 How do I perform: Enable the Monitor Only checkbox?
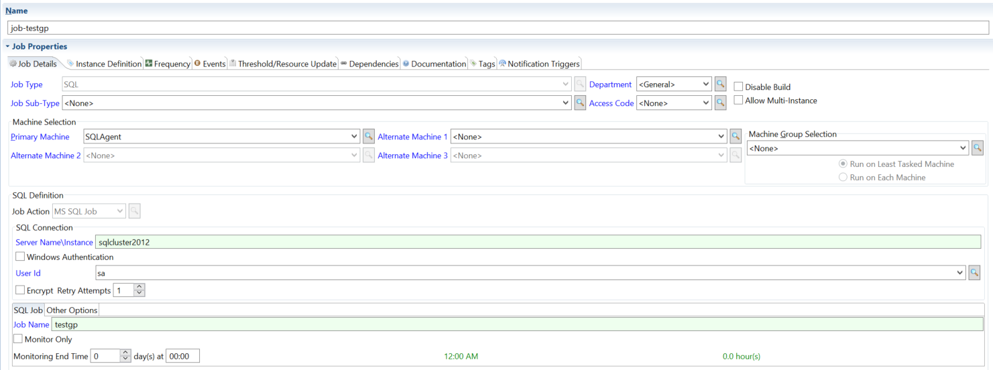[x=18, y=339]
